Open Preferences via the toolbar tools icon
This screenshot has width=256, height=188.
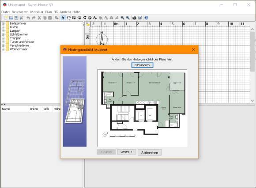coord(21,18)
